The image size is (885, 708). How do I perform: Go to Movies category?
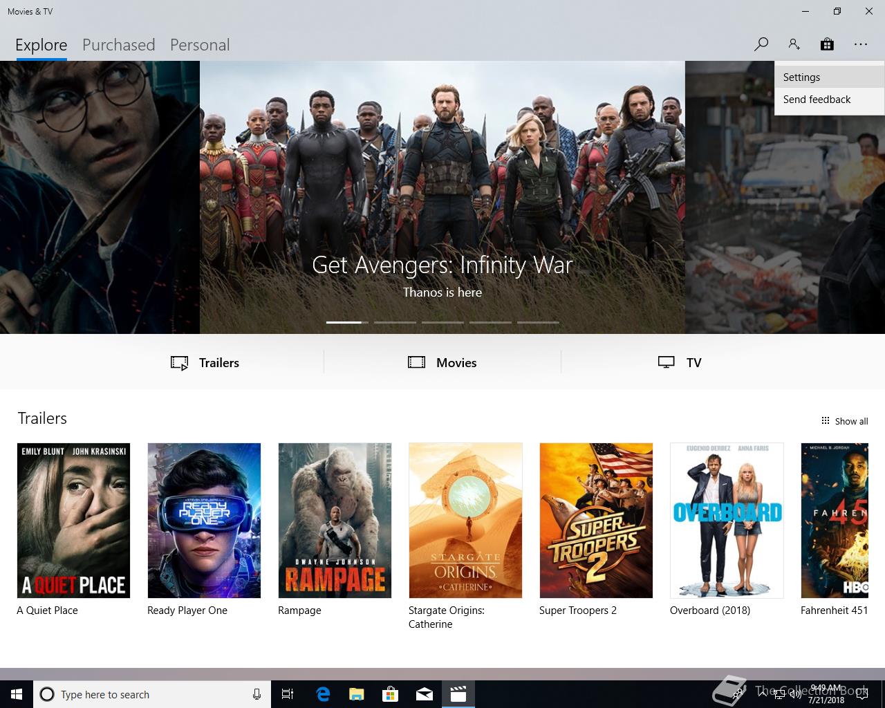click(x=442, y=362)
